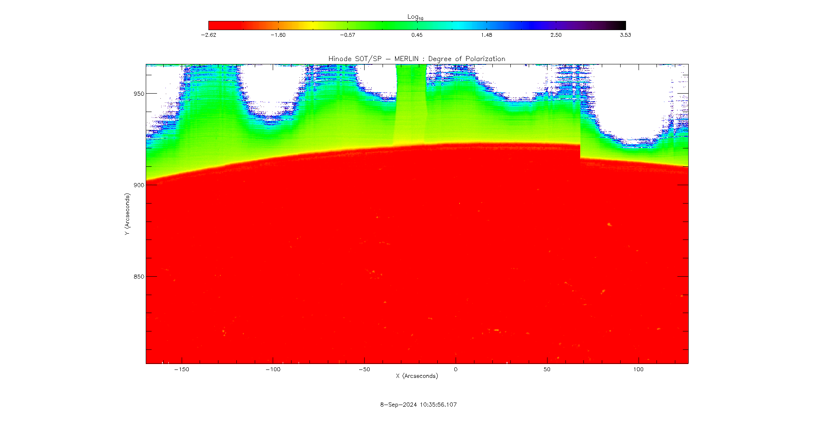Click the -2.62 colorbar tick label

[208, 35]
